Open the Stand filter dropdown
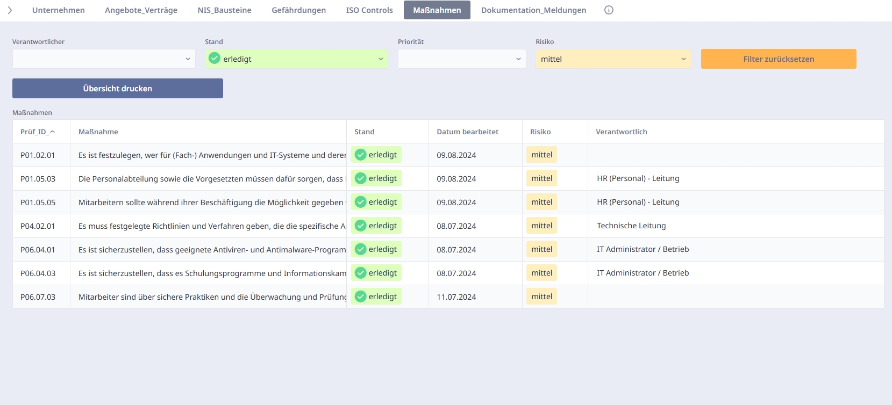 coord(381,59)
